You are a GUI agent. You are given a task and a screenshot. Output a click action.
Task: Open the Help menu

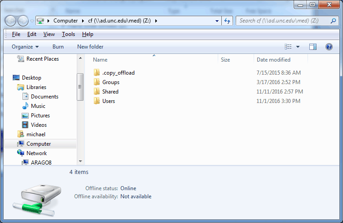coord(88,34)
